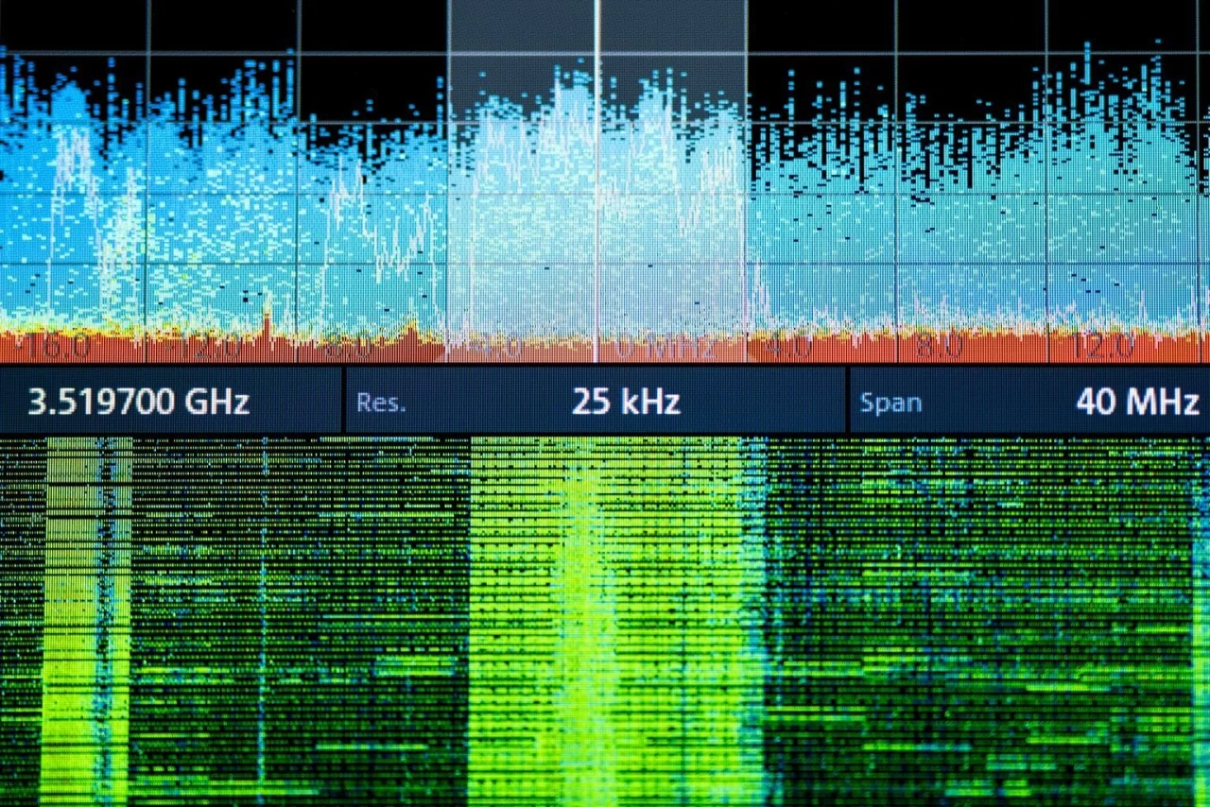Click the bright signal at waterfall right edge

1201,661
